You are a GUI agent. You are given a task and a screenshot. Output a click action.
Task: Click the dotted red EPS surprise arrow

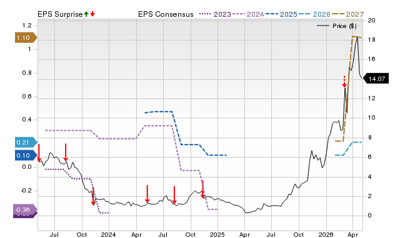click(344, 82)
